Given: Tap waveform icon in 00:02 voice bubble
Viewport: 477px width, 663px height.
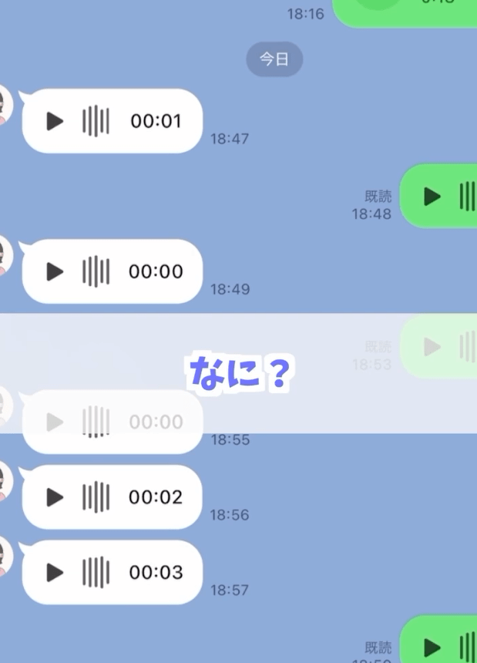Looking at the screenshot, I should click(x=96, y=496).
